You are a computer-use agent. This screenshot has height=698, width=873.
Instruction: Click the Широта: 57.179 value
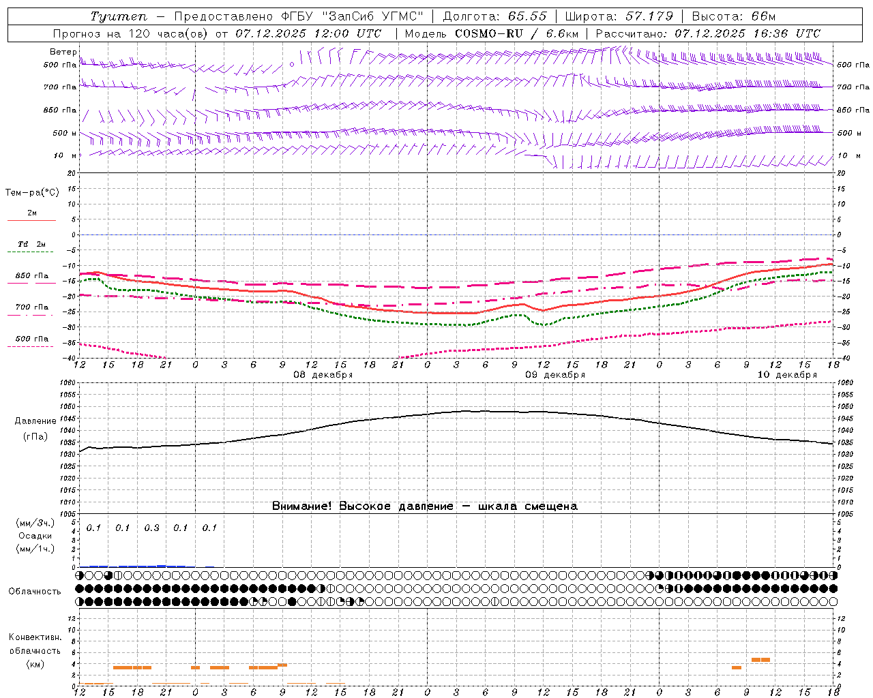coord(619,16)
